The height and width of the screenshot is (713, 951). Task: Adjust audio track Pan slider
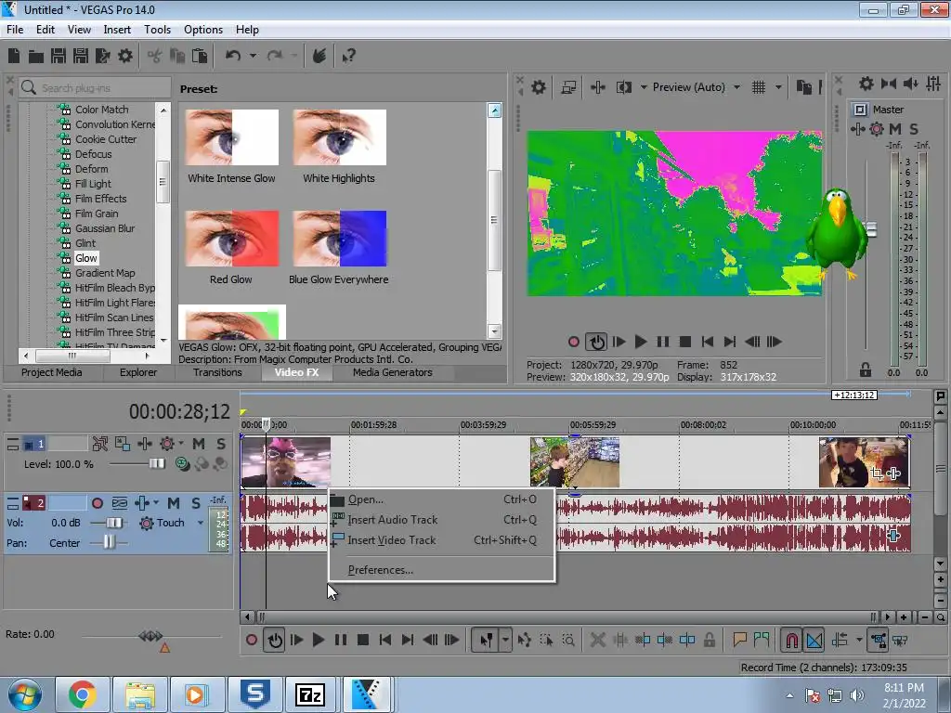tap(108, 542)
